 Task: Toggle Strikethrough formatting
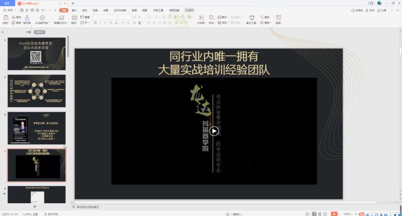(x=111, y=23)
